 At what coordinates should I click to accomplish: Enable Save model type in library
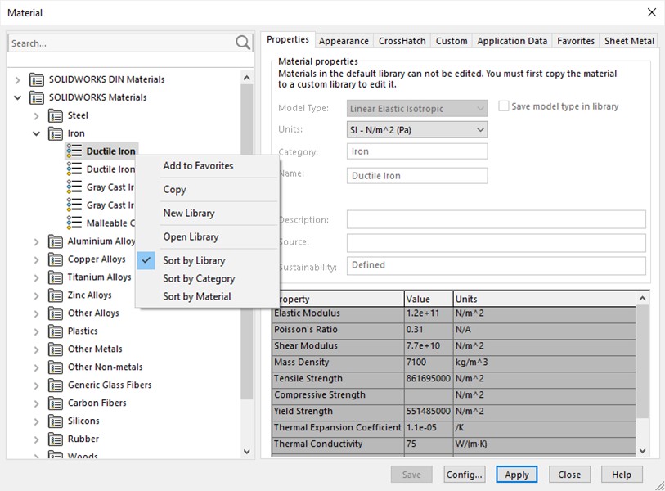[504, 106]
